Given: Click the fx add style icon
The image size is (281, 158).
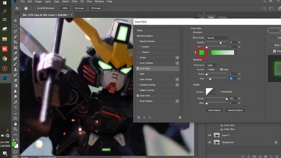Looking at the screenshot, I should coord(139,118).
